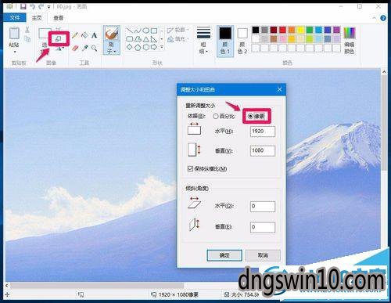Select the 颜色 1 foreground color box

tap(225, 41)
